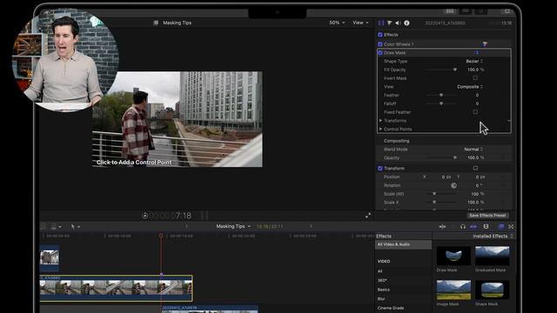The image size is (557, 313).
Task: Click the clip icon beside Masking Tips title
Action: tap(156, 23)
